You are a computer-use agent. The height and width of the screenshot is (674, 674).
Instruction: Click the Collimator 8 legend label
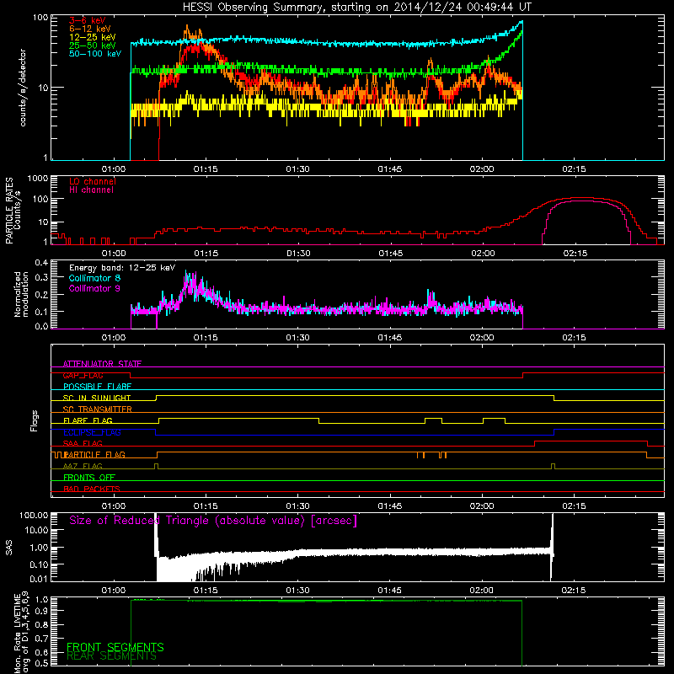click(x=94, y=278)
